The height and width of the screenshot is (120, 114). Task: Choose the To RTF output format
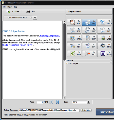[74, 30]
